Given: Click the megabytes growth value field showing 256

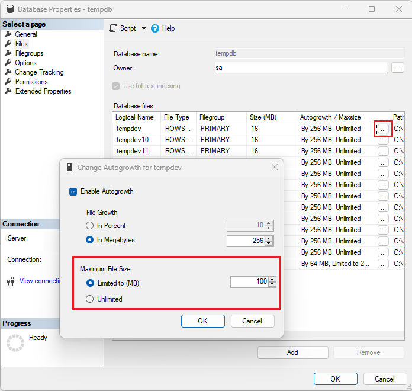Looking at the screenshot, I should click(x=246, y=241).
